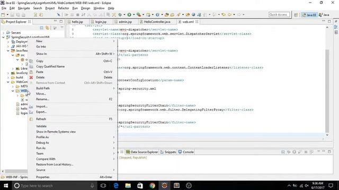Open the Window menu
The image size is (339, 190).
(99, 8)
